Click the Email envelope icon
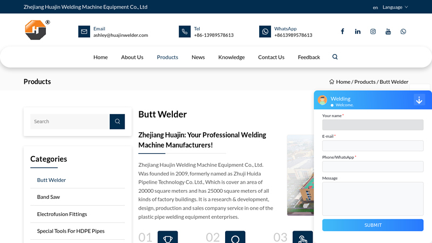Screen dimensions: 432x243 point(84,31)
